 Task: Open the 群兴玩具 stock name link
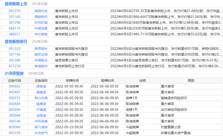[41, 98]
